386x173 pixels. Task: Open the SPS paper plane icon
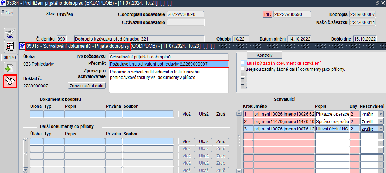click(x=10, y=34)
